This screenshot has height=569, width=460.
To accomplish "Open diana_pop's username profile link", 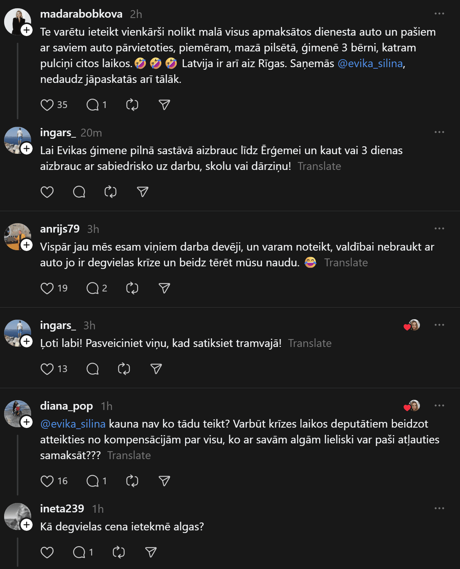I will [x=66, y=406].
